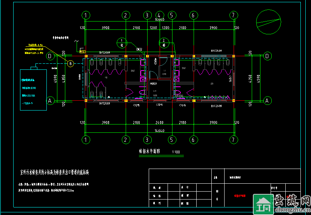Select the 给排水平面图 drawing title
This screenshot has height=215, width=311.
[x=150, y=151]
